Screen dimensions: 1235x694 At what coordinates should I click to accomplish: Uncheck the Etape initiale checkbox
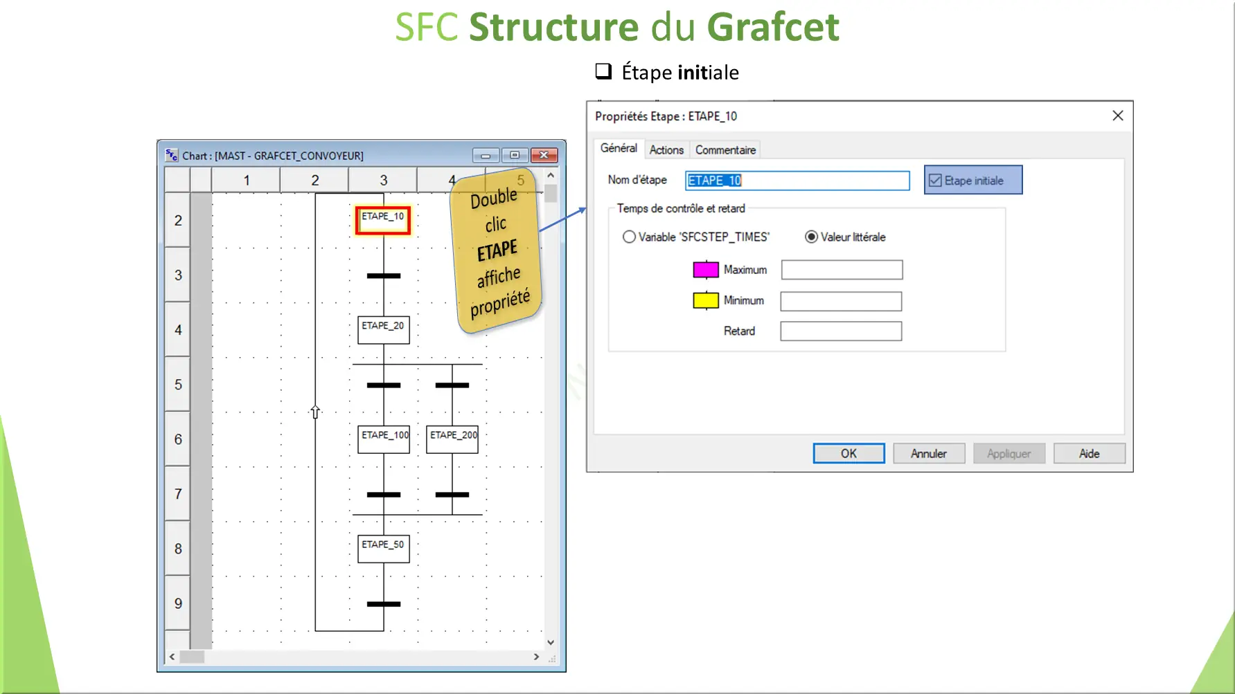934,180
